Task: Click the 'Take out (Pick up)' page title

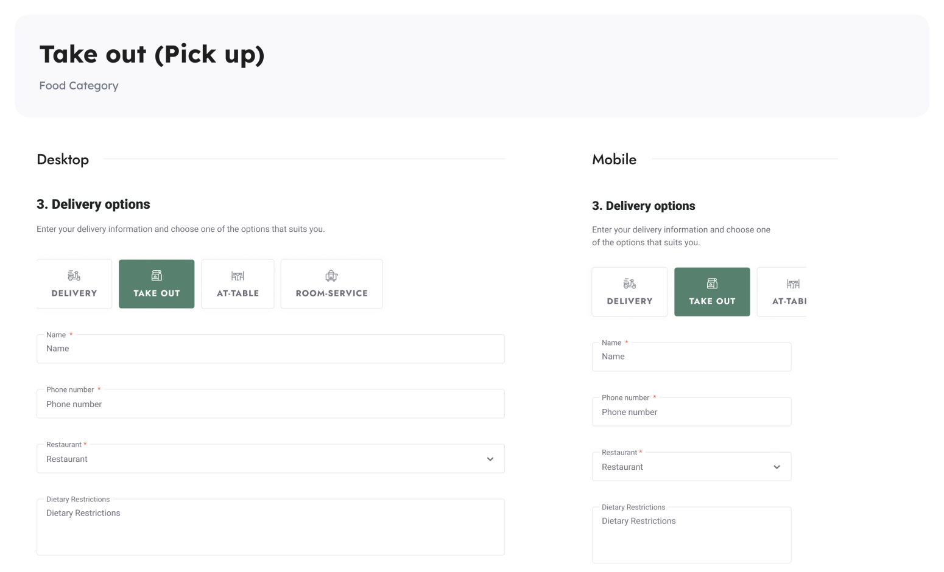Action: click(x=152, y=54)
